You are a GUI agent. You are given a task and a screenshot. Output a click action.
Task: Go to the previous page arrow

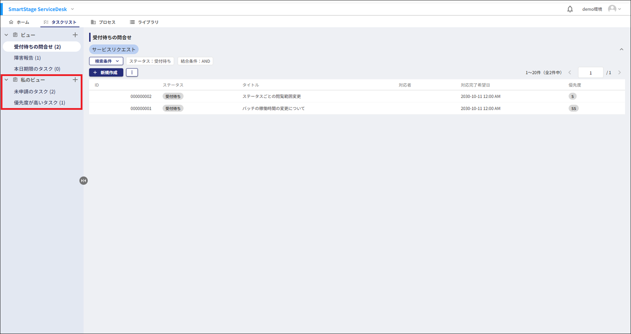pyautogui.click(x=570, y=73)
